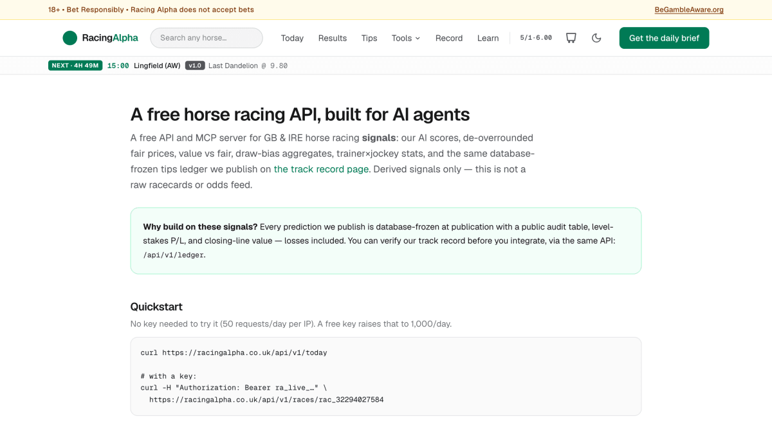Click the main API page heading
The height and width of the screenshot is (434, 772).
300,114
